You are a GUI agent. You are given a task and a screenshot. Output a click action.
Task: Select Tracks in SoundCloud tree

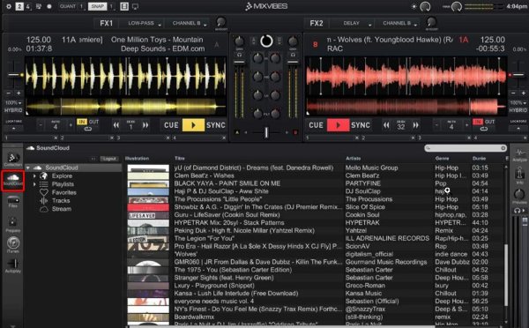click(x=61, y=200)
